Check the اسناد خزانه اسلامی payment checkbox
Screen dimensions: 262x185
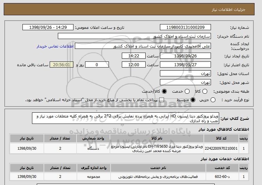point(162,100)
